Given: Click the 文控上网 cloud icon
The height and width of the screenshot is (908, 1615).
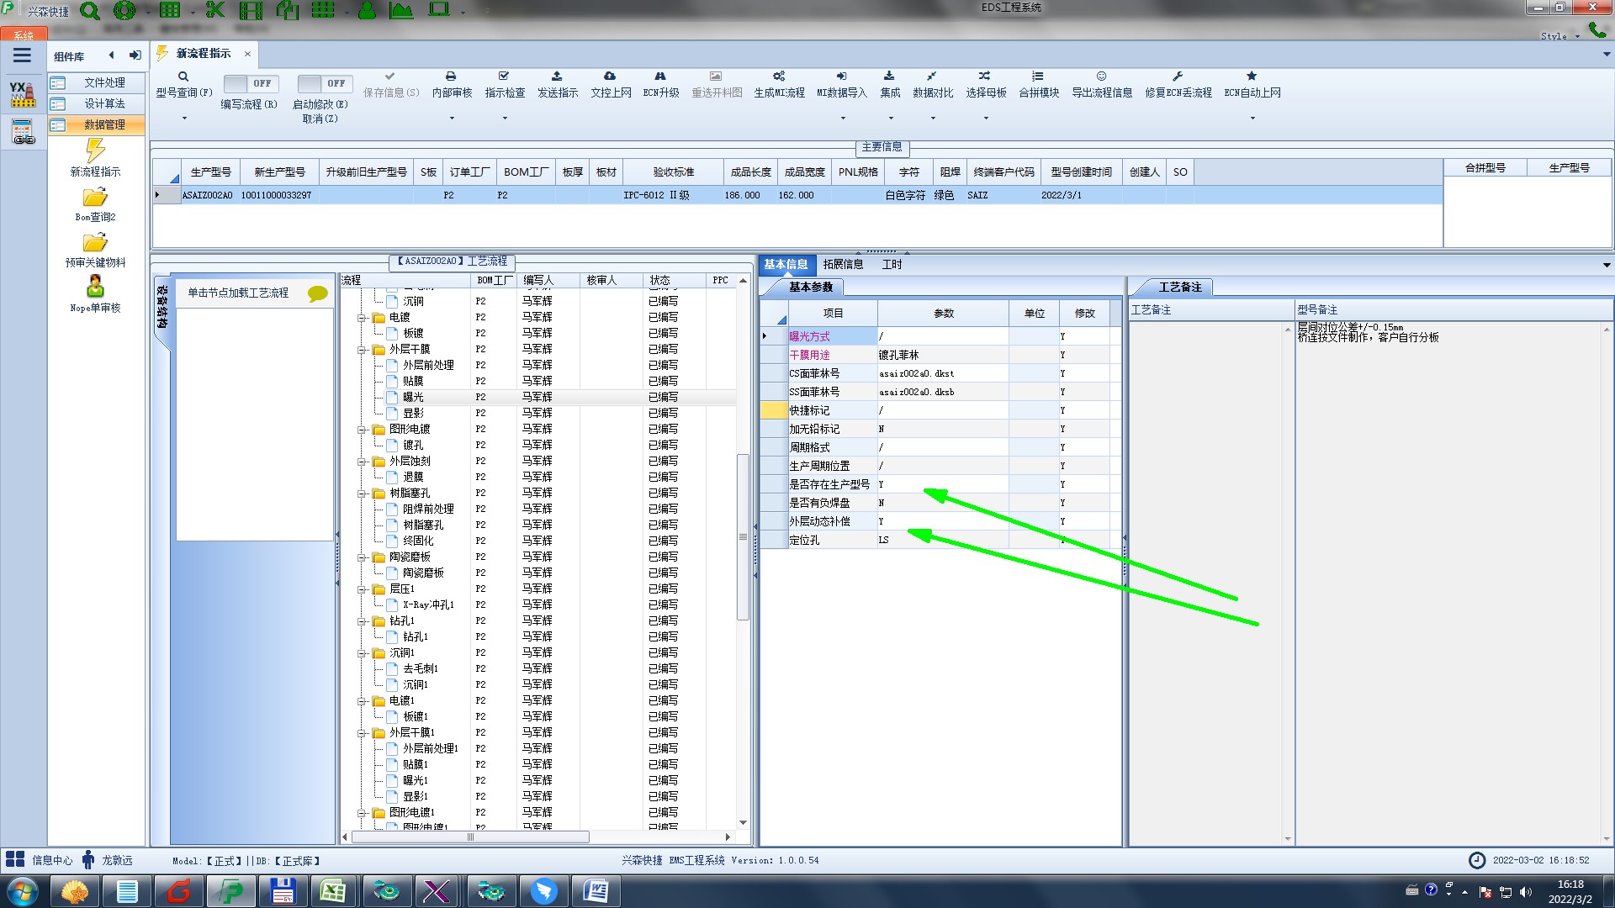Looking at the screenshot, I should click(610, 77).
